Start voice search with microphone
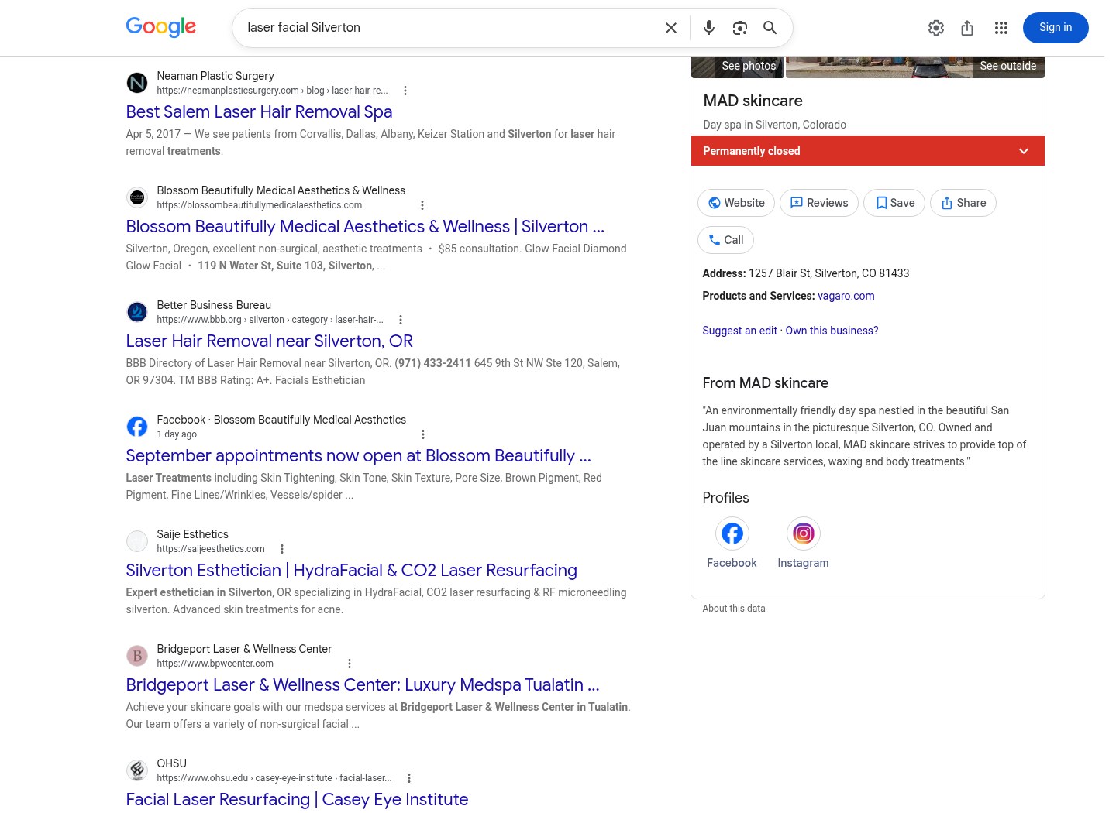 coord(709,28)
